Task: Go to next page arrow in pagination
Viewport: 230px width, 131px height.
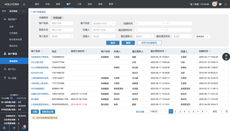Action: [x=207, y=111]
